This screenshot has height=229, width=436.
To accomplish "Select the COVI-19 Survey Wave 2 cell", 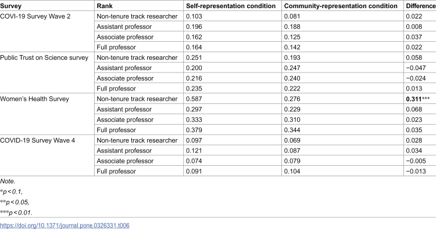I will point(35,16).
